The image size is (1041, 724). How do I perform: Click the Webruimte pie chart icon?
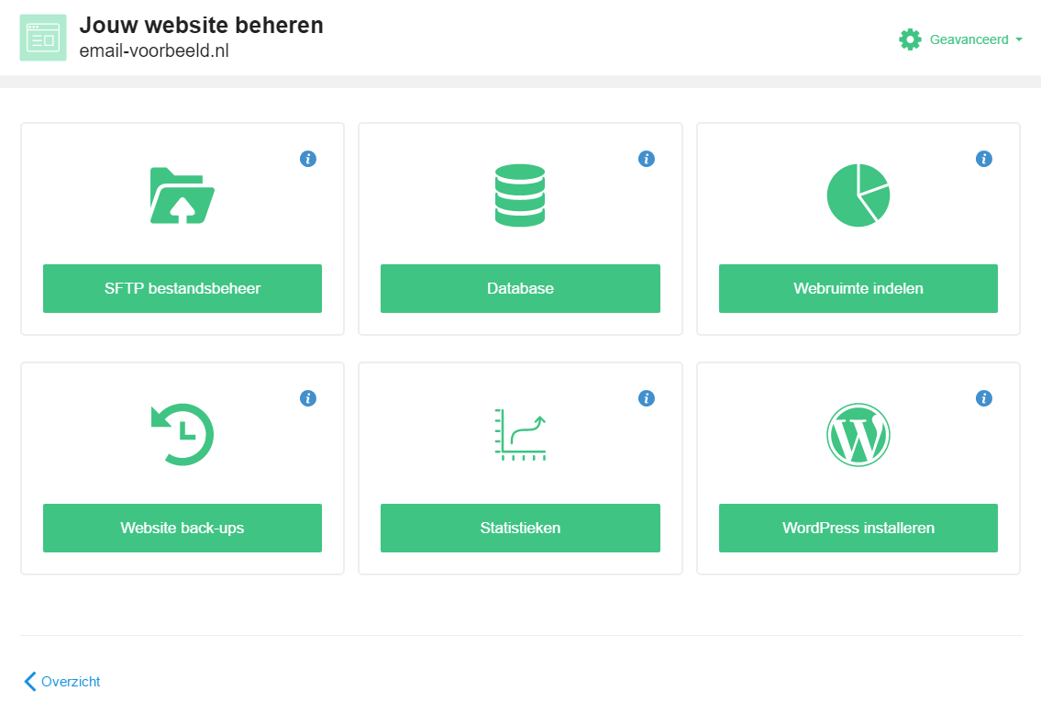click(858, 195)
